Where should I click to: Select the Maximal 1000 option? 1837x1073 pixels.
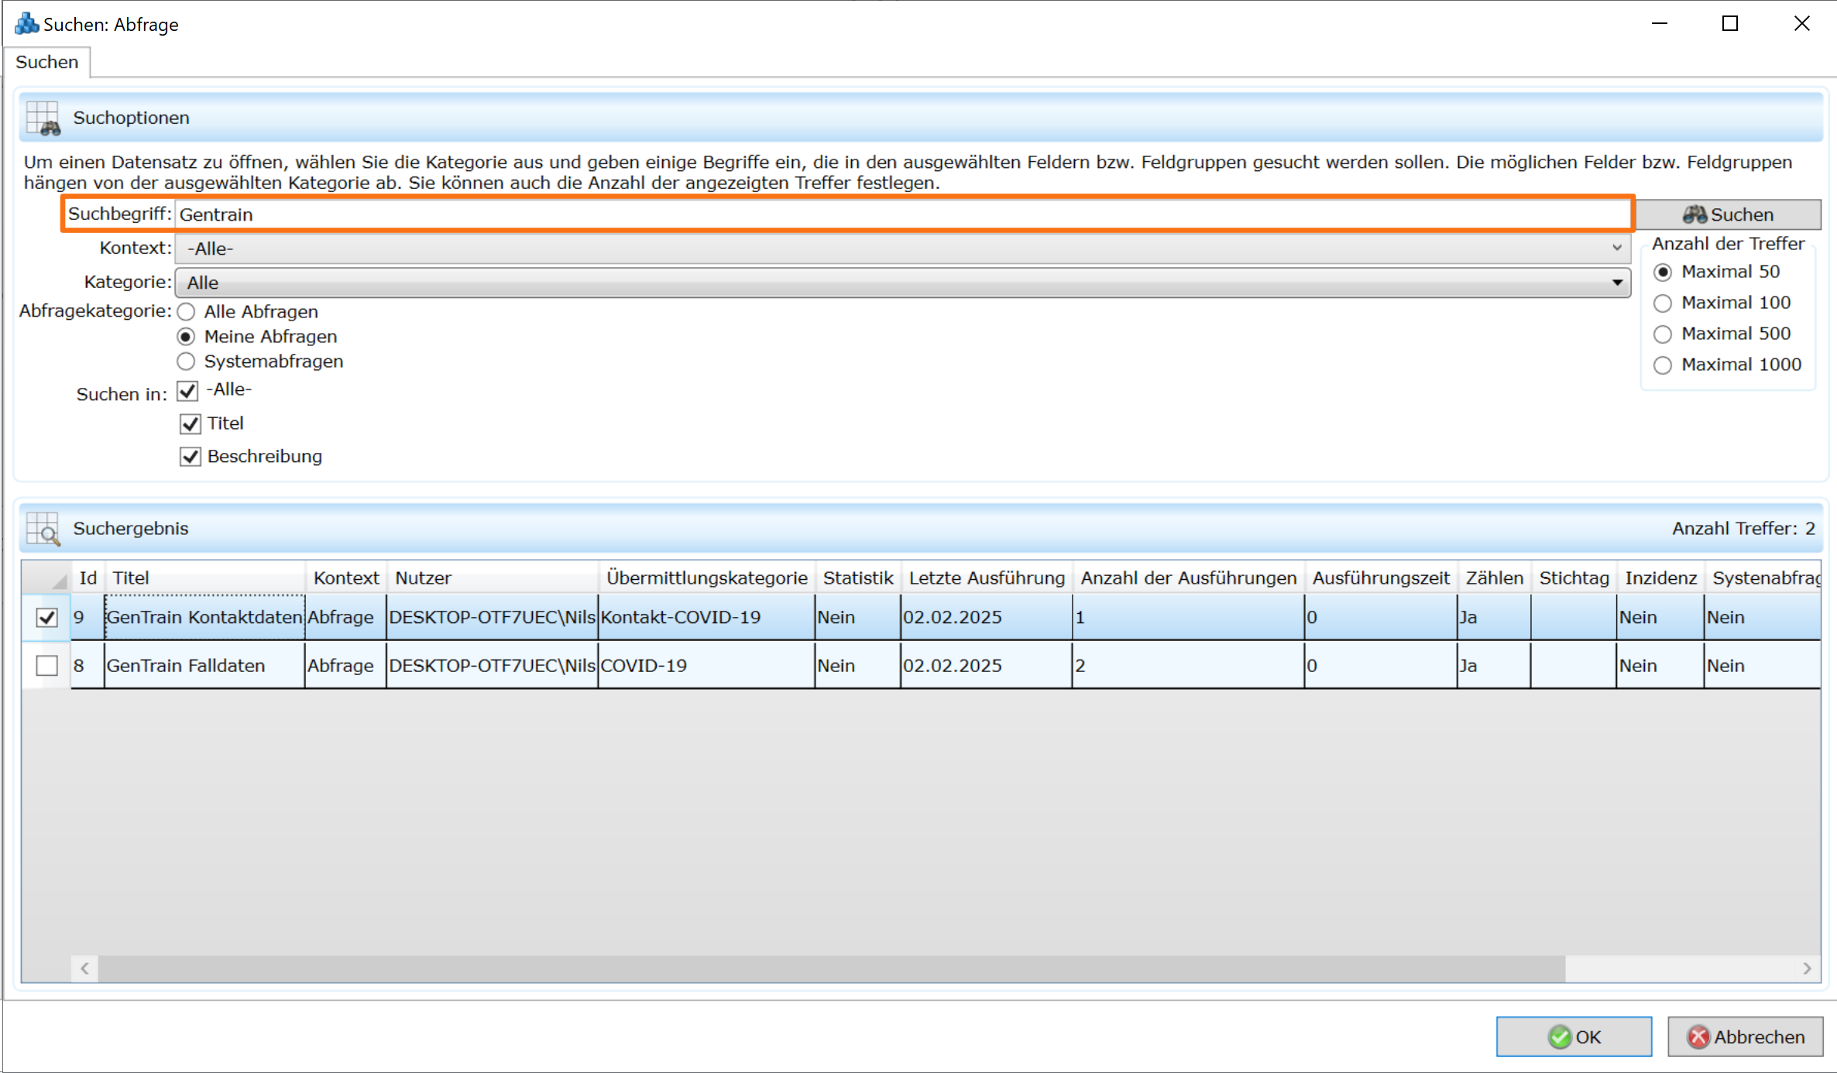click(x=1663, y=365)
